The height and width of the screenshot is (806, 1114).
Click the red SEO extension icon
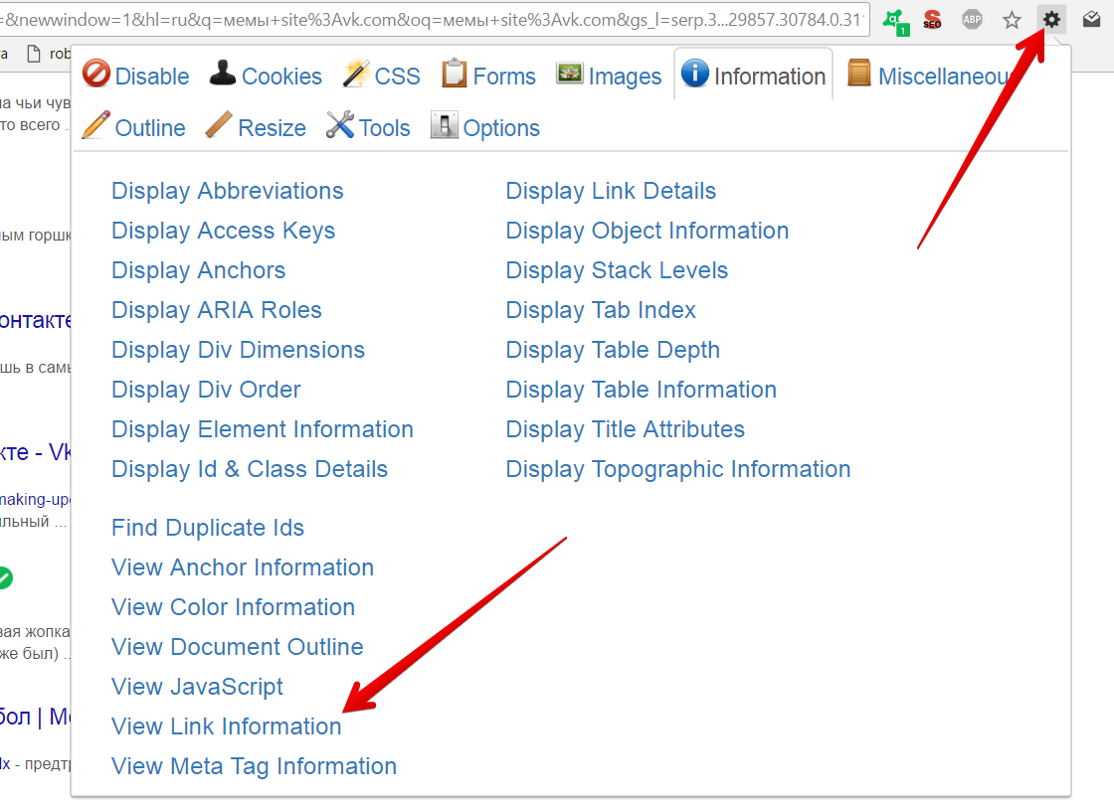click(x=932, y=19)
